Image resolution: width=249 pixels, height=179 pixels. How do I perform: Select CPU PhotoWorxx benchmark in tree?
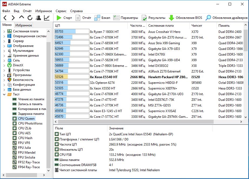point(30,123)
